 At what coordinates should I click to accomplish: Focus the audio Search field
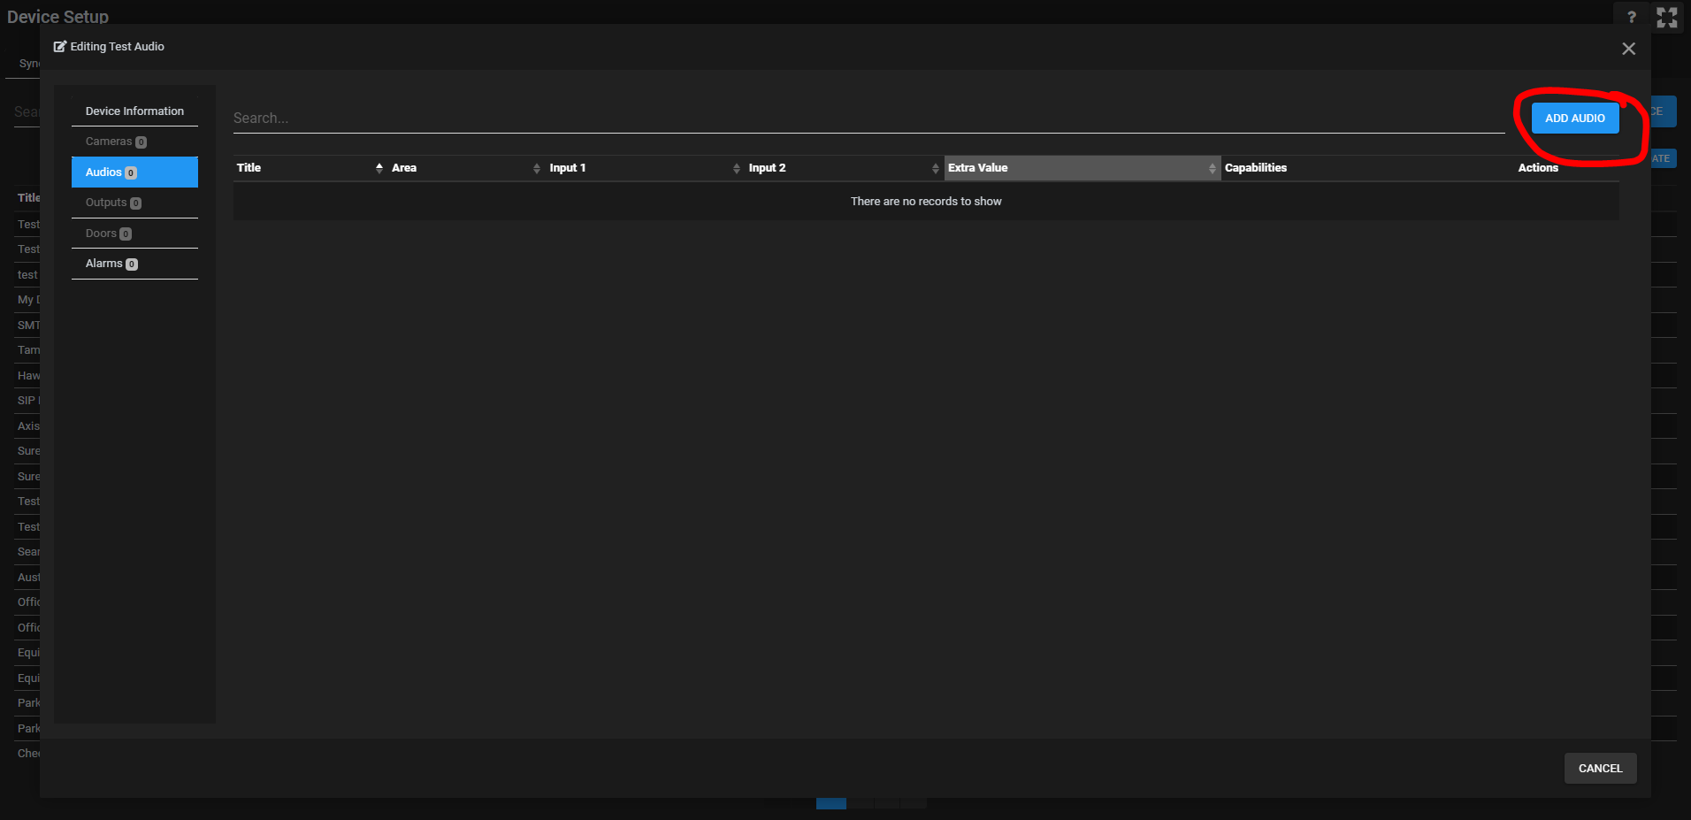[867, 119]
